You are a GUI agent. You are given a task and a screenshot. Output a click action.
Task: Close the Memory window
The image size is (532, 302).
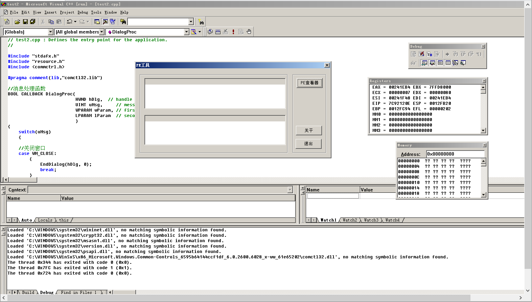tap(484, 145)
